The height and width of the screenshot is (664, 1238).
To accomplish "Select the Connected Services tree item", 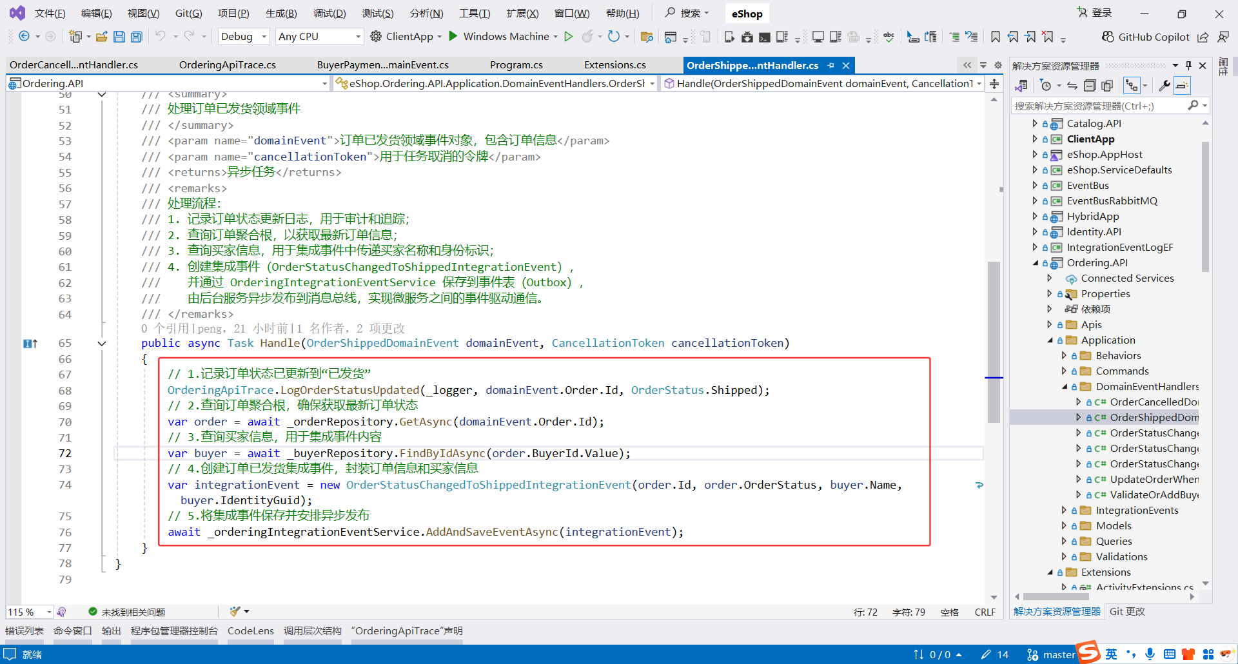I will click(1127, 278).
